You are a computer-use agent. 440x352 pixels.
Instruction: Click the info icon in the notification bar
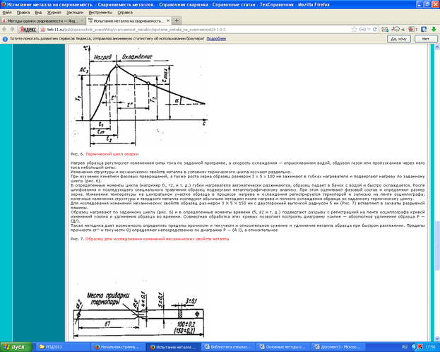(5, 39)
